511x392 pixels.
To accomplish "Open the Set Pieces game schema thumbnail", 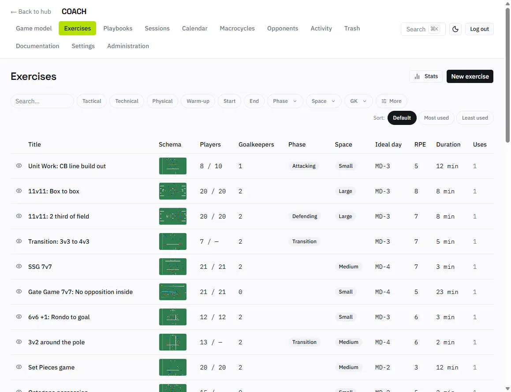I will [x=173, y=367].
